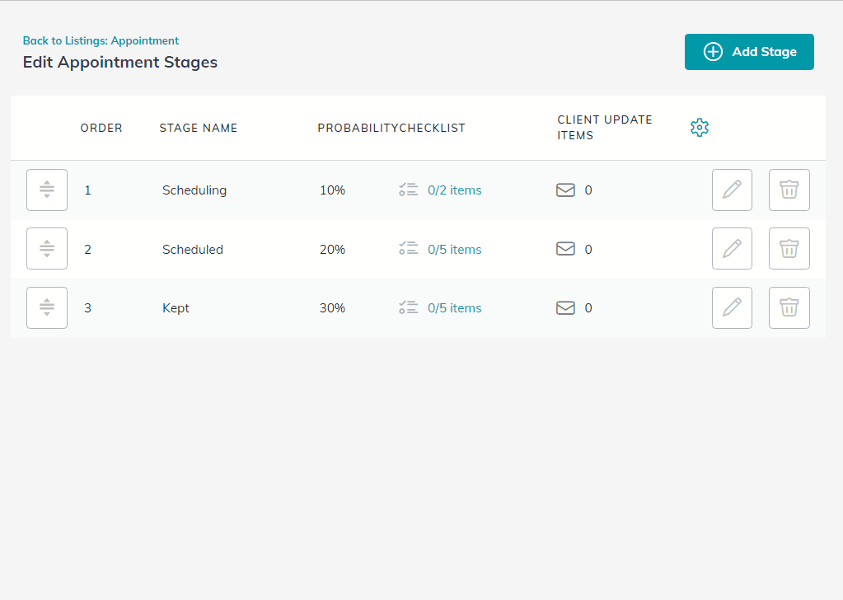Delete the Scheduled stage using trash icon
Image resolution: width=843 pixels, height=600 pixels.
[x=789, y=248]
